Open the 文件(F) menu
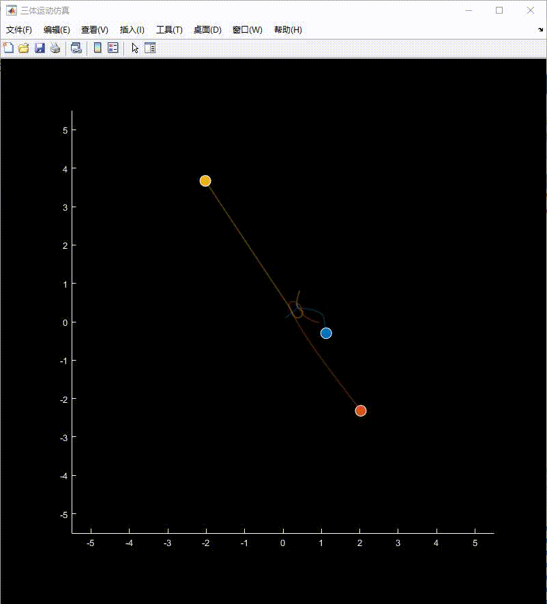Viewport: 547px width, 604px height. point(19,30)
